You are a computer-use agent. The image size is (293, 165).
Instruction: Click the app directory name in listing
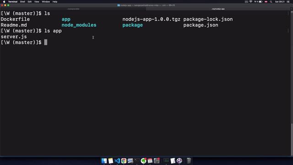click(66, 19)
